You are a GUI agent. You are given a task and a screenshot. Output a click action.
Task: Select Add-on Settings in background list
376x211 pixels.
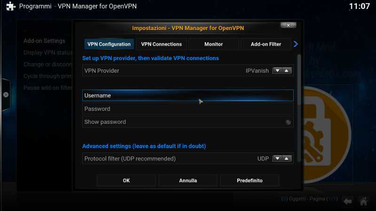44,41
